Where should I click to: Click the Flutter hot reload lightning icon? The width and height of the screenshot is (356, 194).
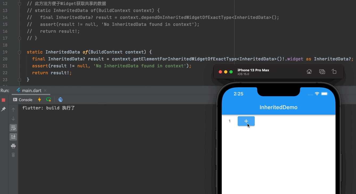39,100
